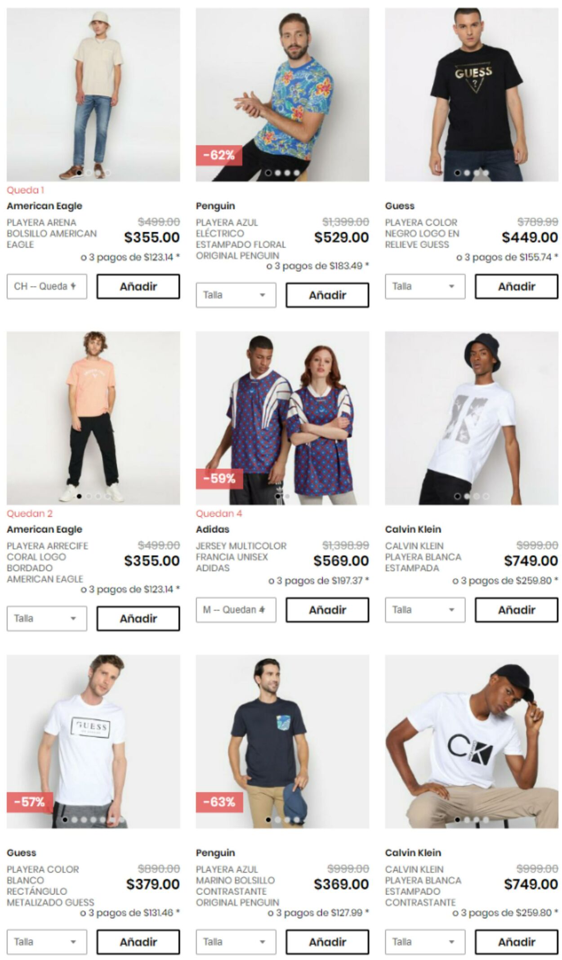Select third image dot on CK logo shirt
562x960 pixels.
476,820
